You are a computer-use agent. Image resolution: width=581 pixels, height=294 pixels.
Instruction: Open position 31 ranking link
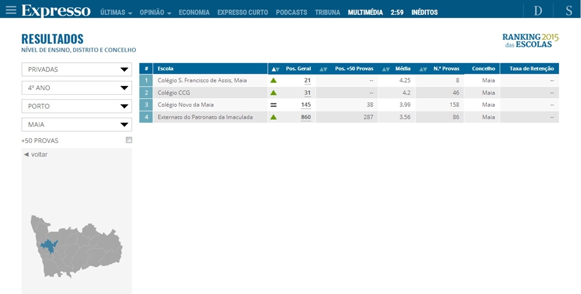coord(307,93)
